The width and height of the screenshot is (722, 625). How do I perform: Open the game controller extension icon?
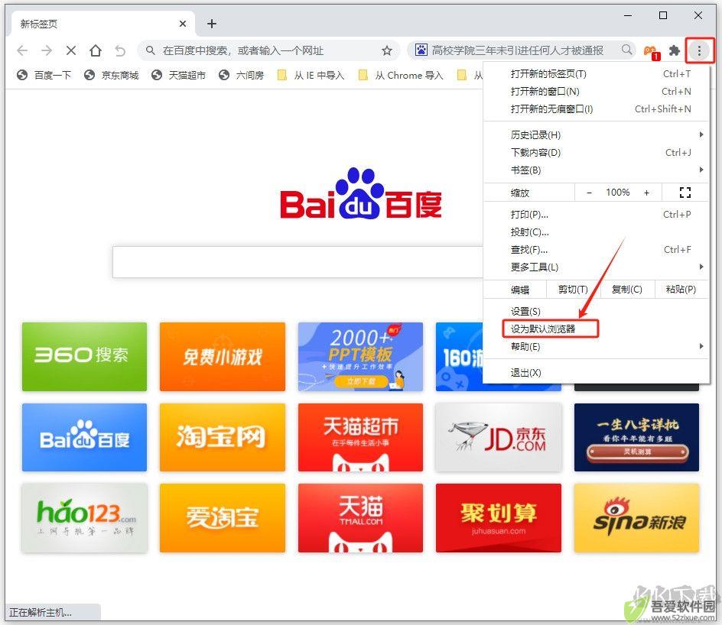point(651,51)
